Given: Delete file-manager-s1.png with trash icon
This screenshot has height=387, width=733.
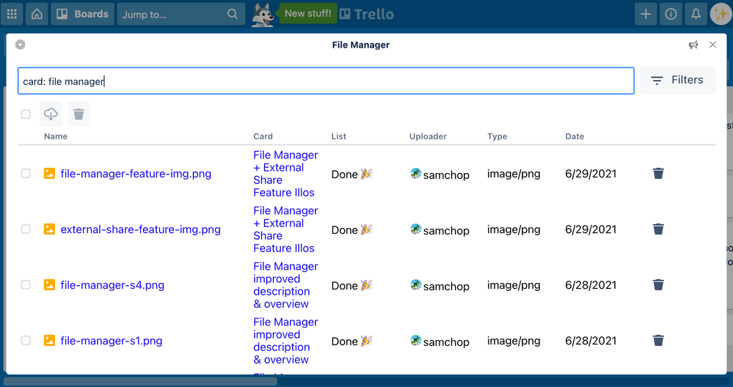Looking at the screenshot, I should click(658, 340).
